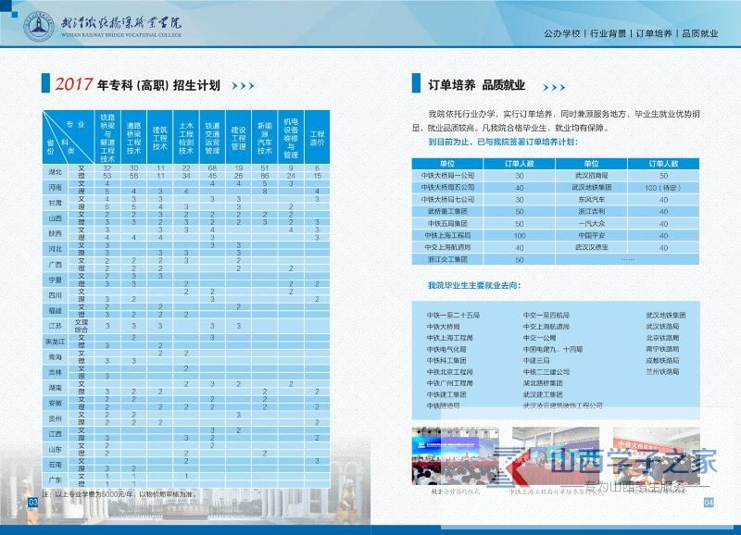Click the 道路桥梁工程技术 column header
The image size is (741, 535).
pyautogui.click(x=133, y=138)
